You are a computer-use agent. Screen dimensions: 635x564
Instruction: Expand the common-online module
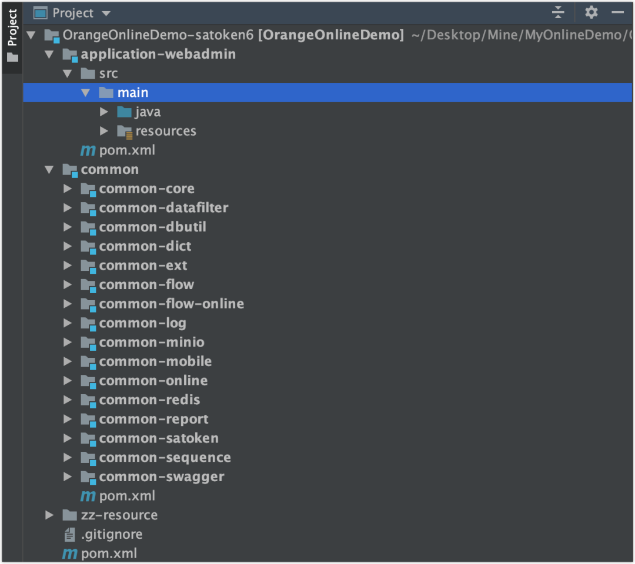pos(67,381)
